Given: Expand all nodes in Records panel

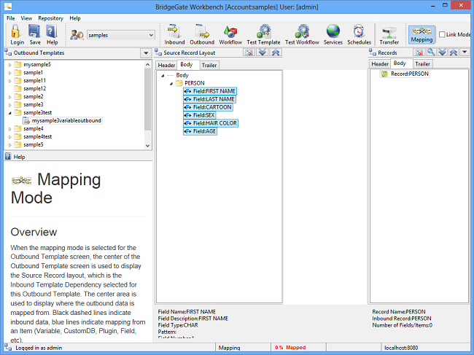Looking at the screenshot, I should (442, 52).
